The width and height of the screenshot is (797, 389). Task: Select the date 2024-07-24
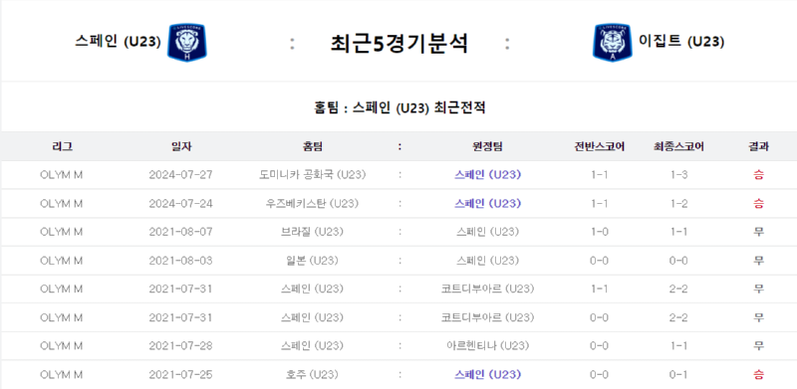tap(181, 204)
